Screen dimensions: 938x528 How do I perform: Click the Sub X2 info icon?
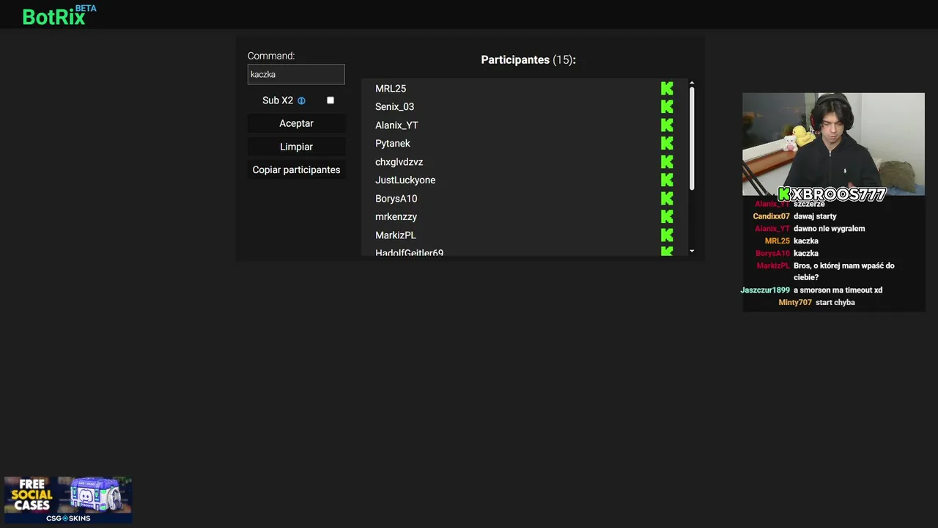pyautogui.click(x=301, y=100)
